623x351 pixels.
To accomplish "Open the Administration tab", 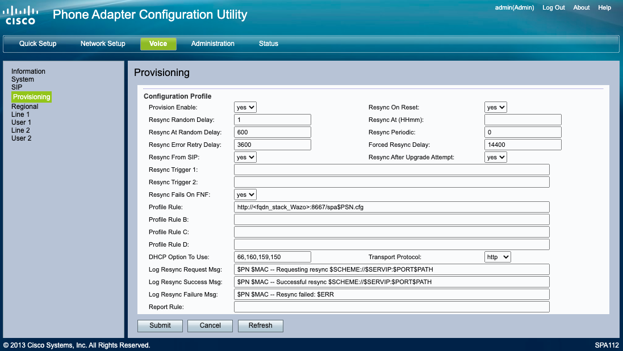I will pyautogui.click(x=212, y=44).
